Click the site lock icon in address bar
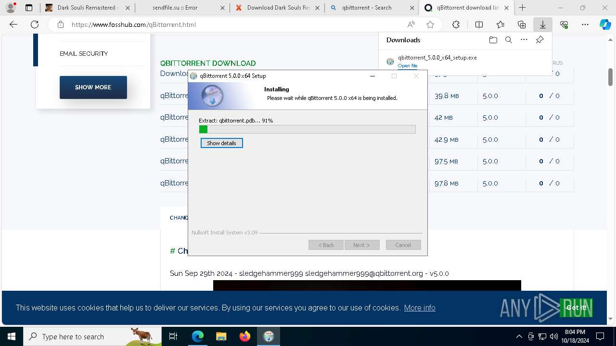Image resolution: width=616 pixels, height=346 pixels. coord(60,25)
